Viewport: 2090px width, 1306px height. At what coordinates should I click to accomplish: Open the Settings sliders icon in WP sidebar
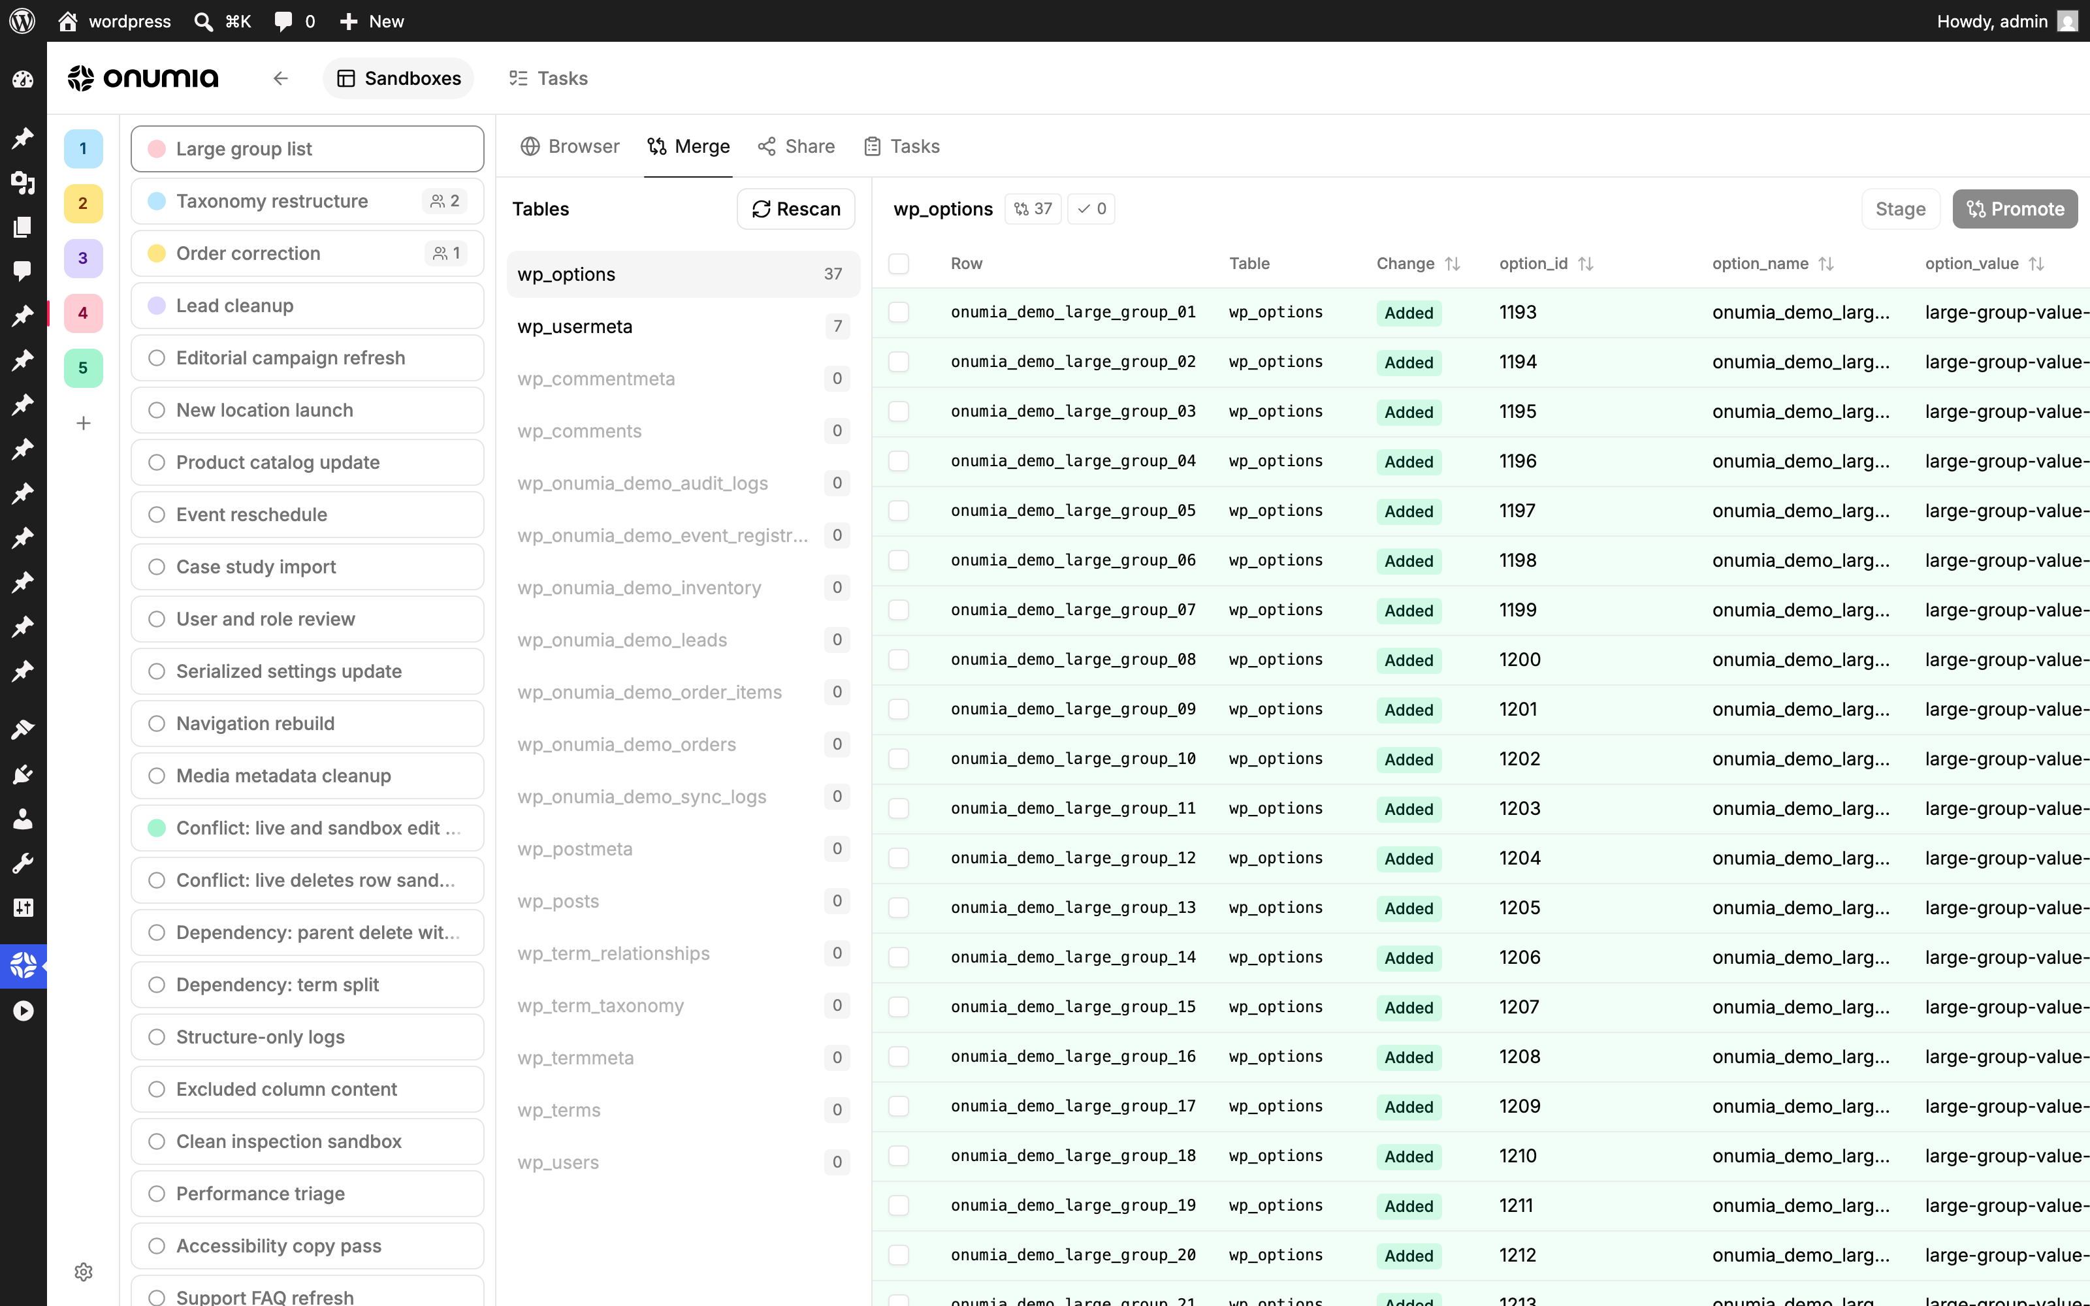pos(24,907)
